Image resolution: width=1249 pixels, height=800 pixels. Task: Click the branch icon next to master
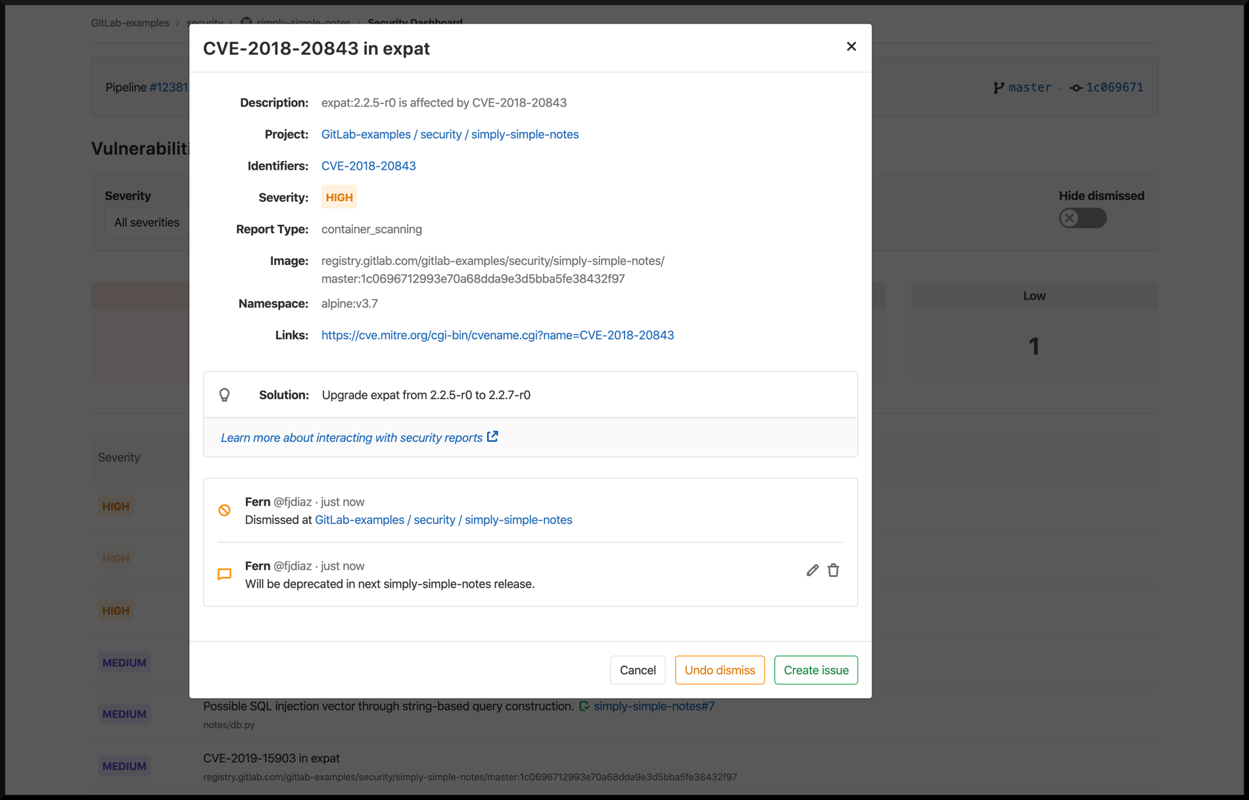tap(998, 87)
